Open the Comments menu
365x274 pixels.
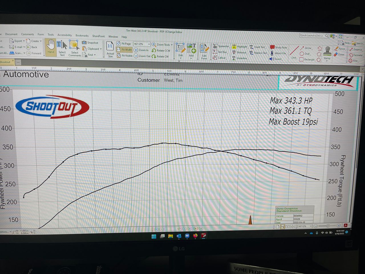(x=27, y=34)
